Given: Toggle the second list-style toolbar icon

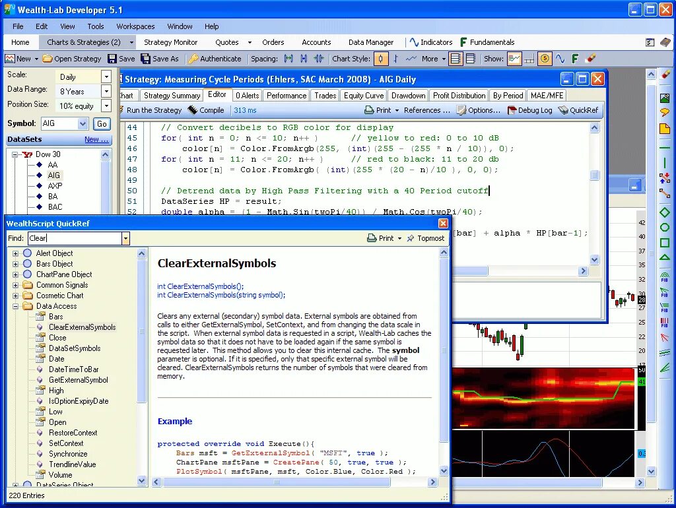Looking at the screenshot, I should tap(470, 59).
